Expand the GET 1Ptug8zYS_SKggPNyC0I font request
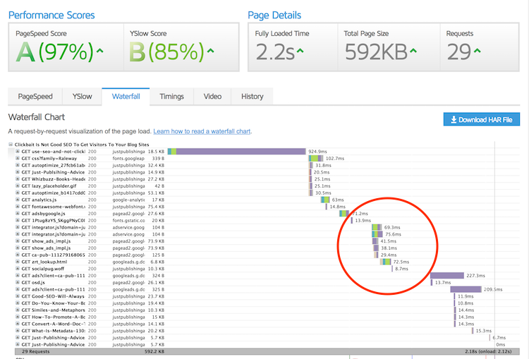529x359 pixels. 18,220
